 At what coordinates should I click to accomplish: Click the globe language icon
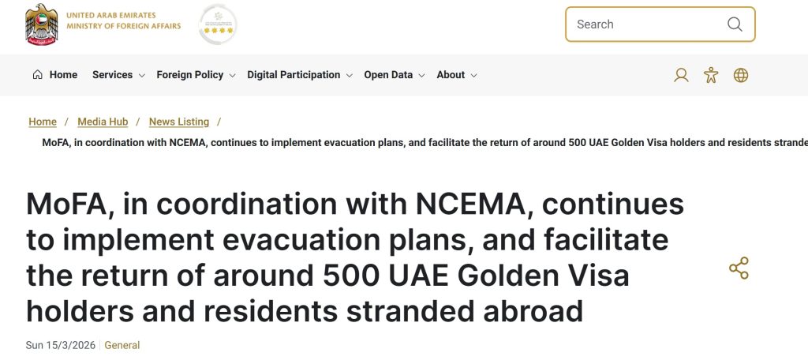point(741,75)
